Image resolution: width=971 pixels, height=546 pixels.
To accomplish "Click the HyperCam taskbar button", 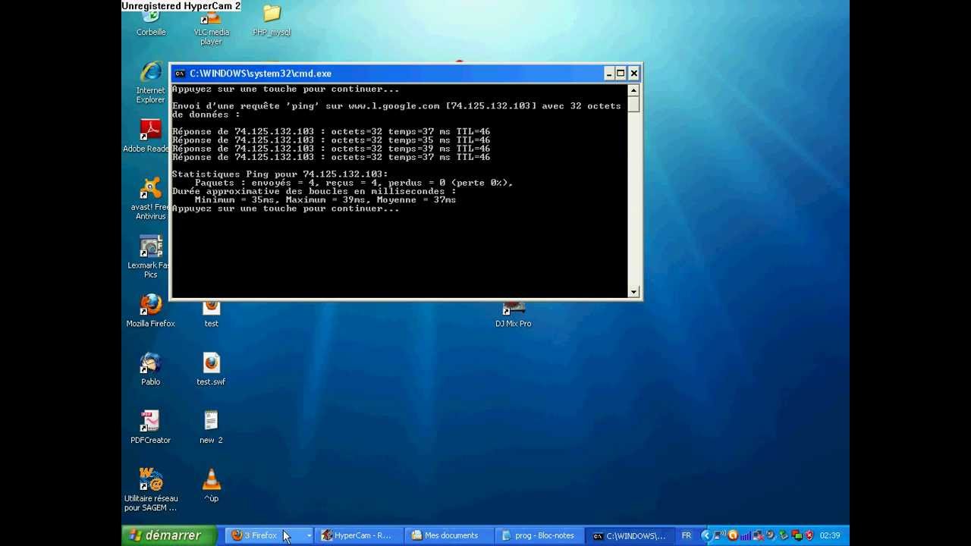I will [357, 535].
